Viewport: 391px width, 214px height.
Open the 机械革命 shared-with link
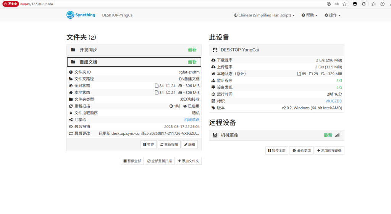pyautogui.click(x=192, y=119)
